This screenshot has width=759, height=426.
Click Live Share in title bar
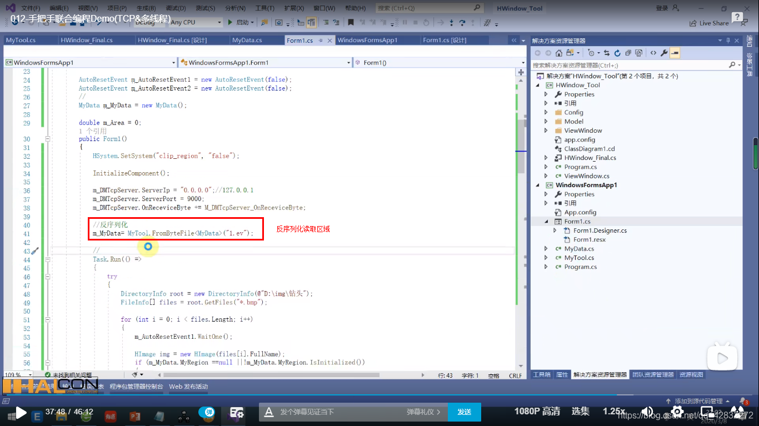[x=709, y=23]
